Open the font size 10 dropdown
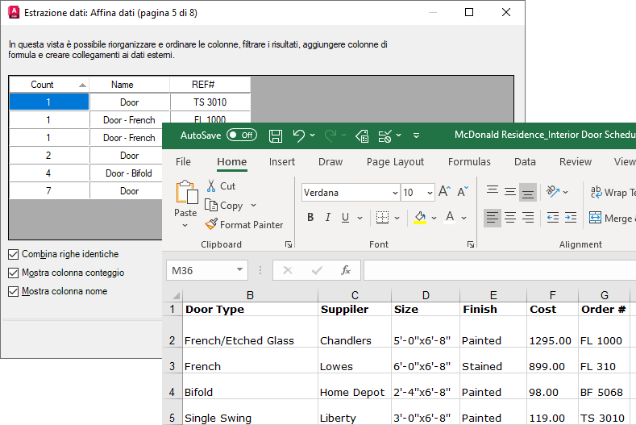The image size is (636, 425). coord(430,193)
